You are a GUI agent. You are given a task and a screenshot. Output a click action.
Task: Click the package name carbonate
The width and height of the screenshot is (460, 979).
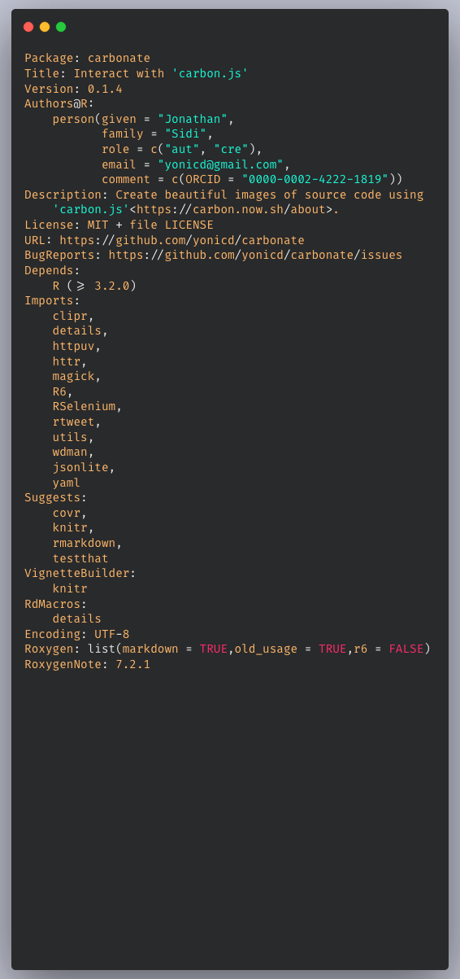[119, 59]
